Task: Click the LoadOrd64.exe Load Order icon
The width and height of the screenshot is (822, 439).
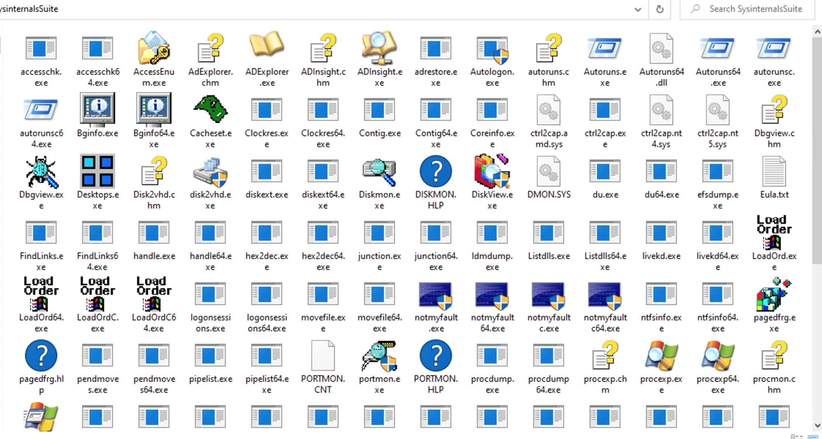Action: [x=41, y=294]
